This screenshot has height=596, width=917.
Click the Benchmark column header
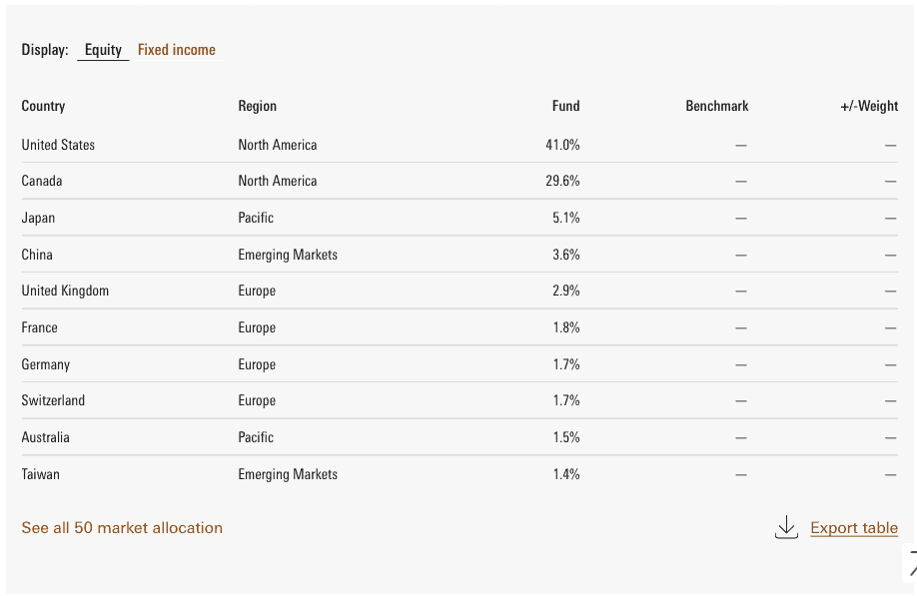click(716, 106)
